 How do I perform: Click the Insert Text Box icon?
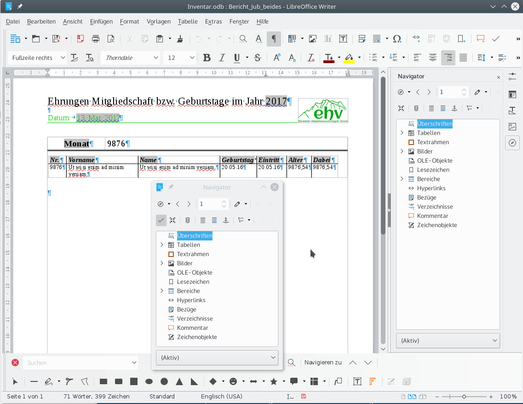pos(343,39)
